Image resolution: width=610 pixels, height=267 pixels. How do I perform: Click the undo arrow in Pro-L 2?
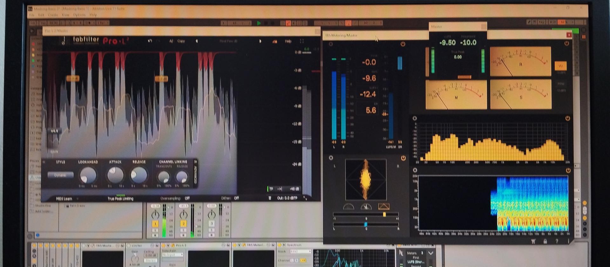(150, 41)
